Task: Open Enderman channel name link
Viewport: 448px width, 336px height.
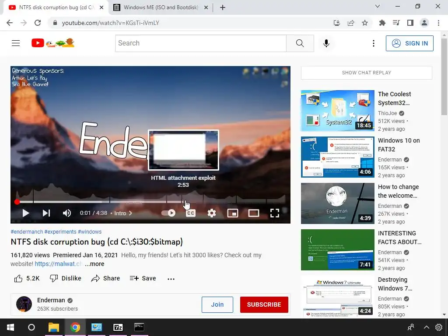Action: (x=51, y=300)
